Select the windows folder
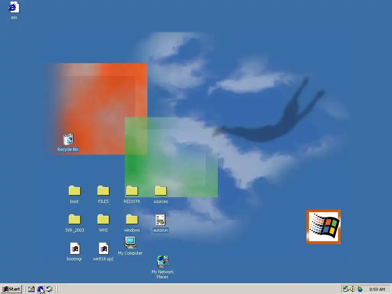This screenshot has height=294, width=392. pos(132,219)
